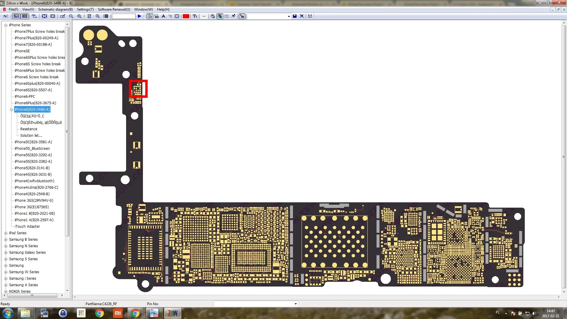The height and width of the screenshot is (319, 567).
Task: Click the floppy disk save icon
Action: click(295, 16)
